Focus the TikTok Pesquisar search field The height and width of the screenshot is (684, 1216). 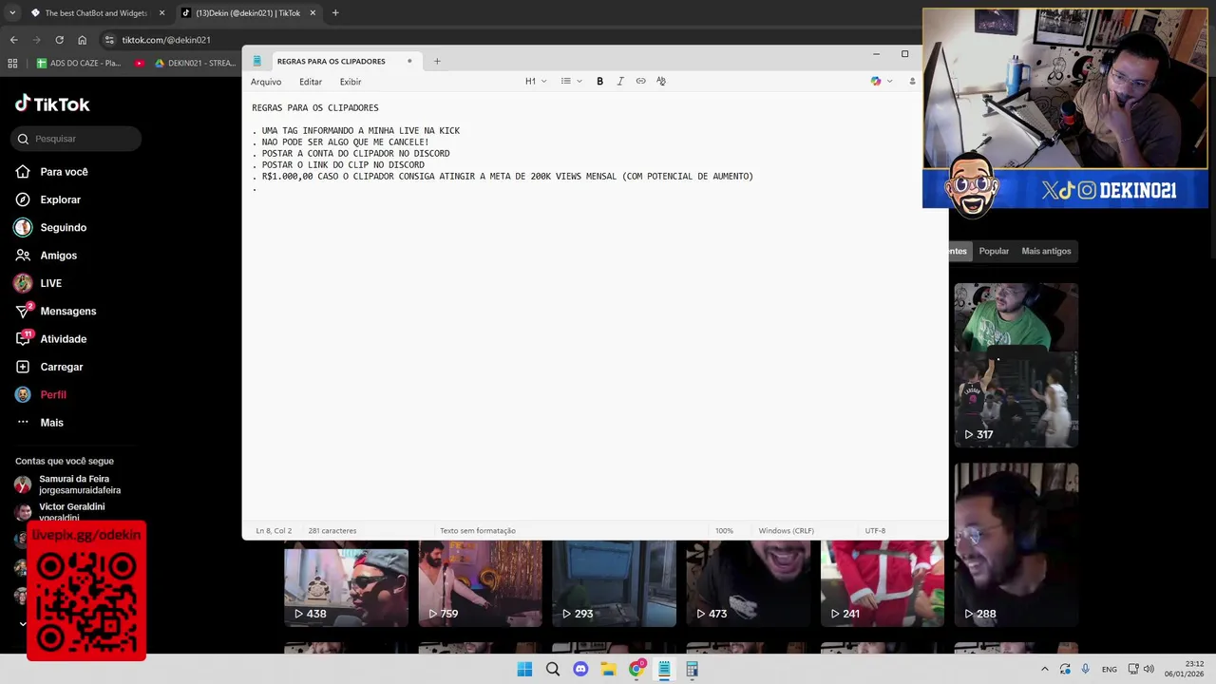pyautogui.click(x=78, y=139)
